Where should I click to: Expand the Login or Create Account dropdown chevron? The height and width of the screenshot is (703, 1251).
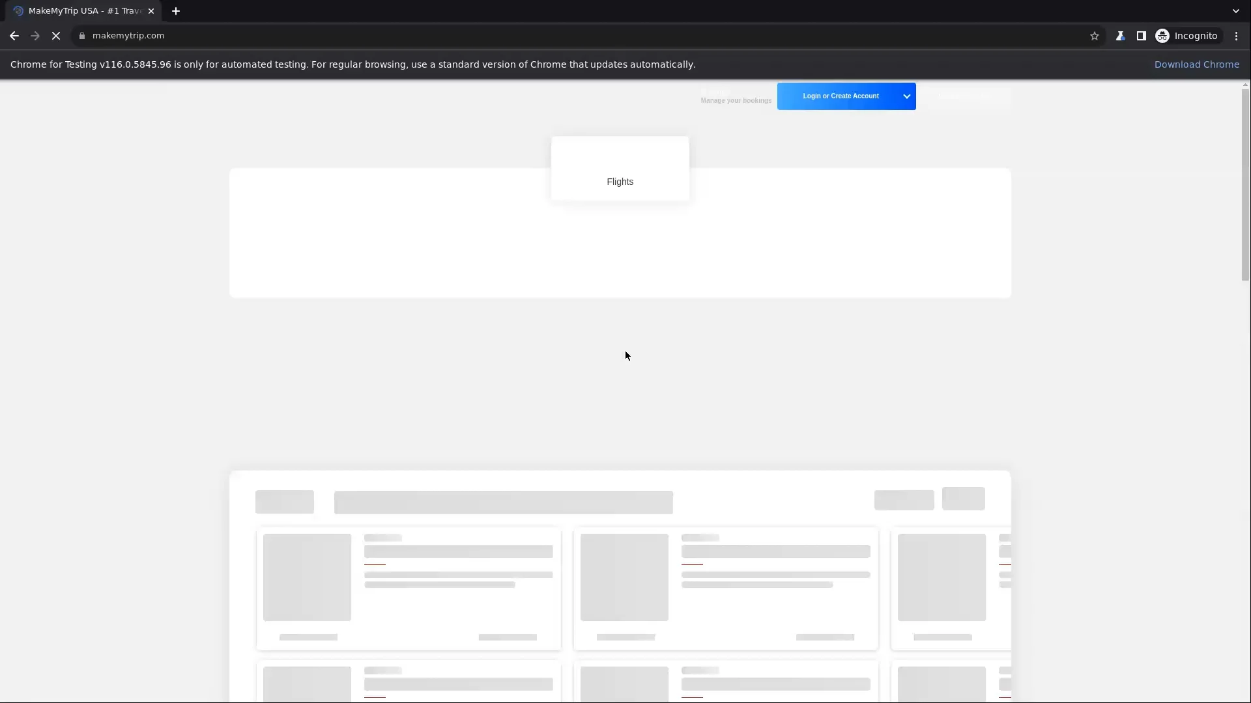906,96
